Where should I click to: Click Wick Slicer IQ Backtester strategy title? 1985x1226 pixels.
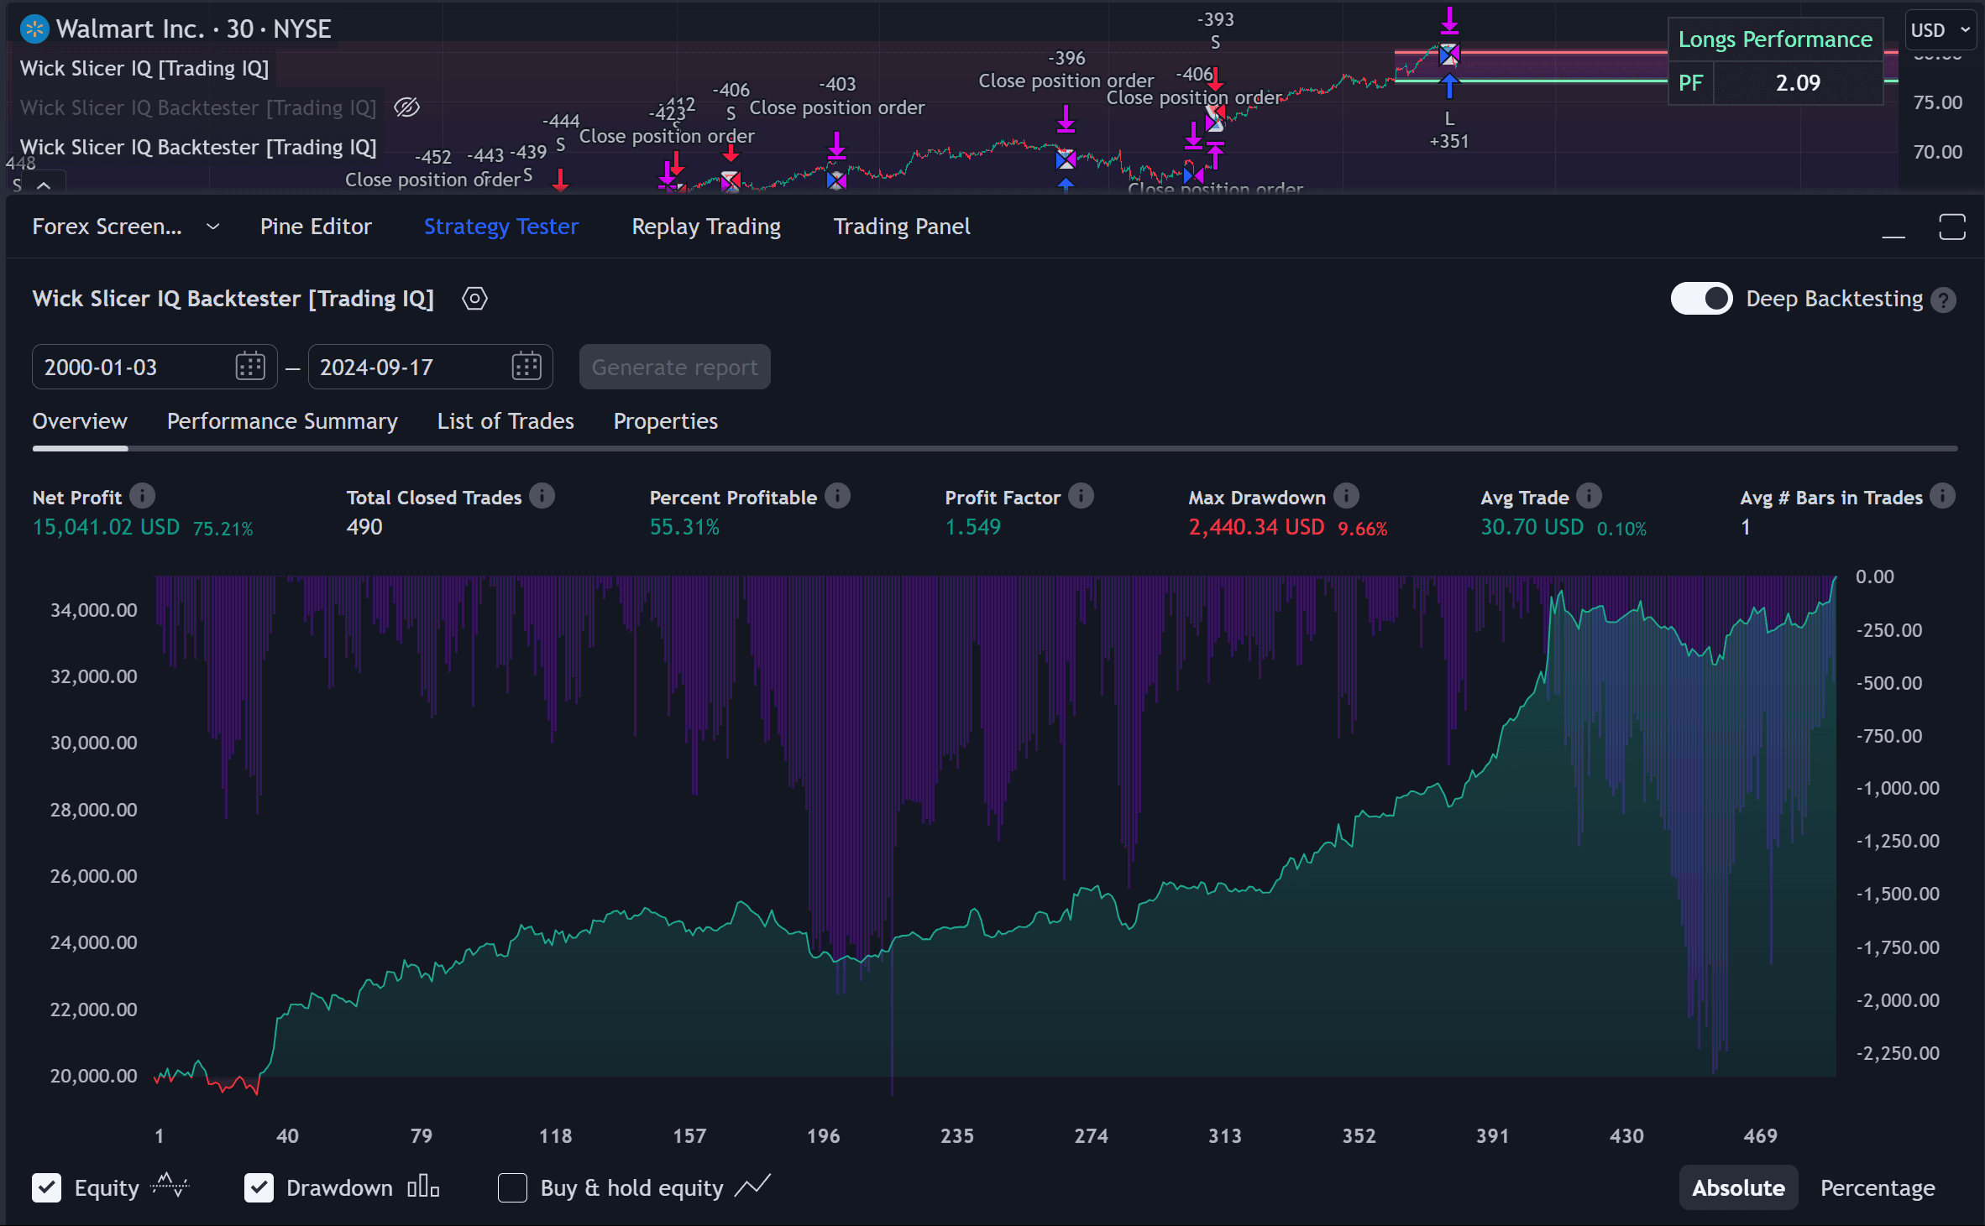(x=233, y=299)
